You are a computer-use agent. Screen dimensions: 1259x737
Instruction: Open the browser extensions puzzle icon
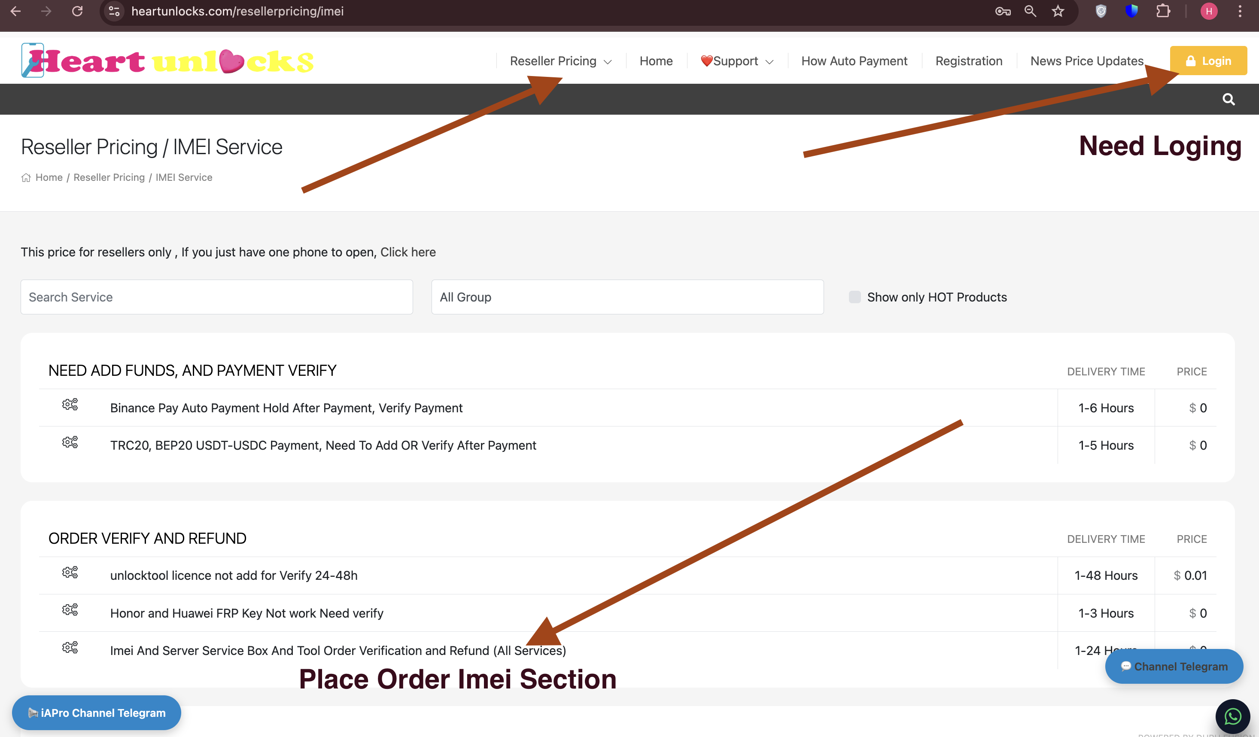coord(1163,11)
